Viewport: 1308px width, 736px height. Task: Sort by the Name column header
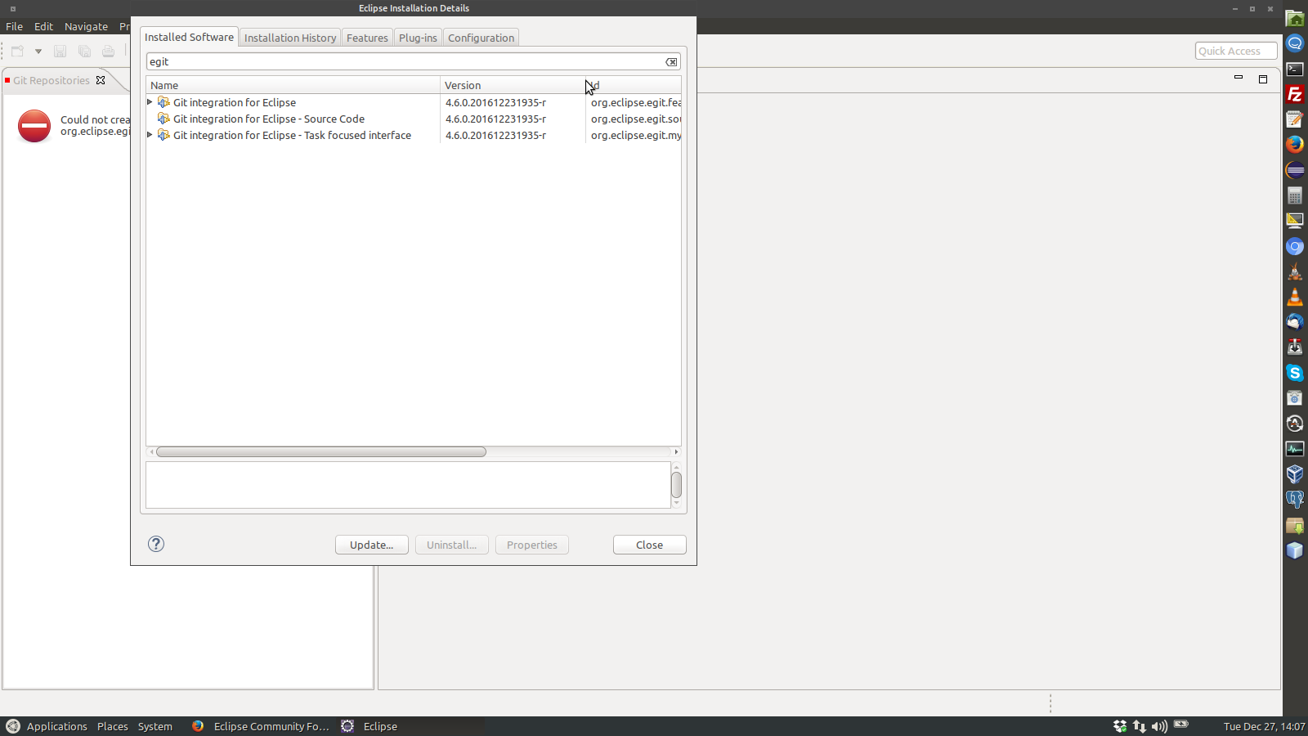[x=293, y=85]
